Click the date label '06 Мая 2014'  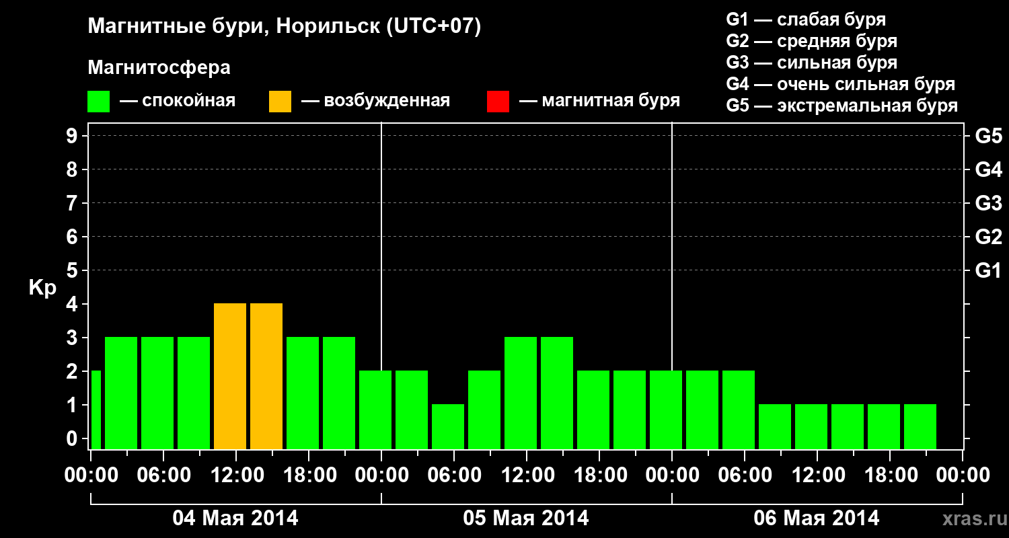tap(817, 518)
